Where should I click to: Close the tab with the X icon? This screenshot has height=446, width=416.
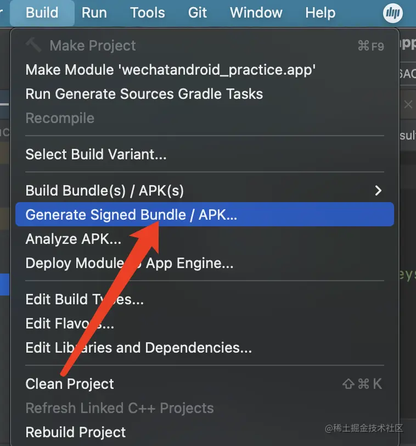(x=408, y=104)
